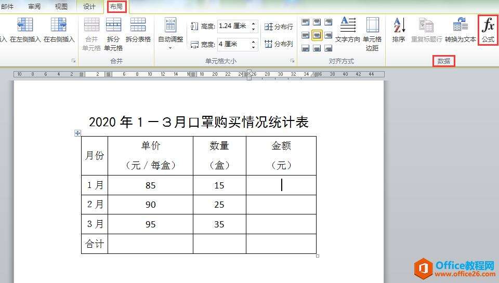Click cell with value 85
This screenshot has height=283, width=499.
point(151,185)
